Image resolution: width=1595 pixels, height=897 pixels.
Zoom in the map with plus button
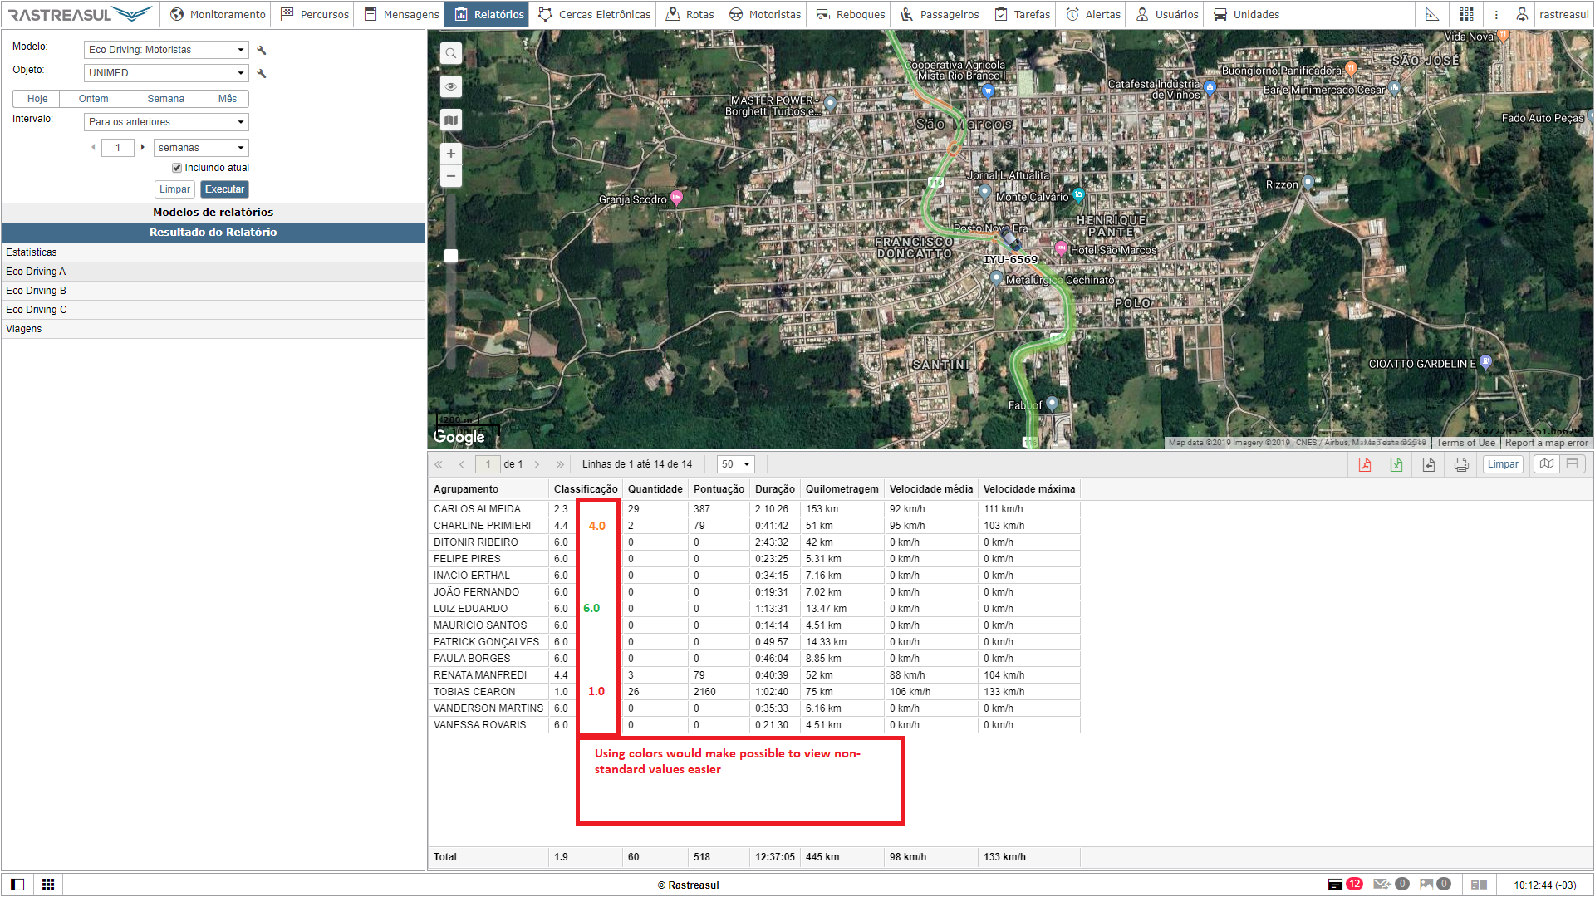pyautogui.click(x=450, y=154)
